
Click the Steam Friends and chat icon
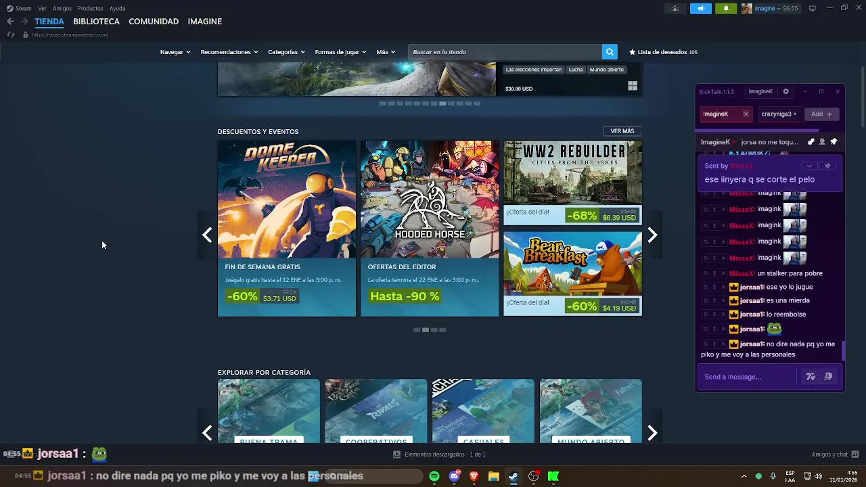(x=855, y=455)
